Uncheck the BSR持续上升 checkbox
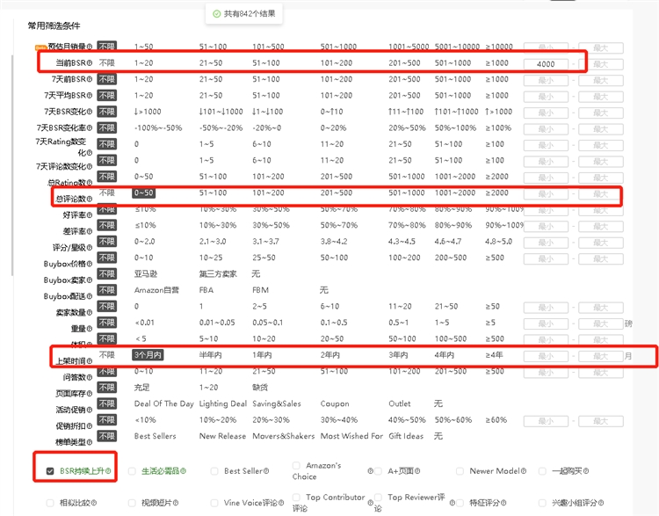 click(x=50, y=471)
